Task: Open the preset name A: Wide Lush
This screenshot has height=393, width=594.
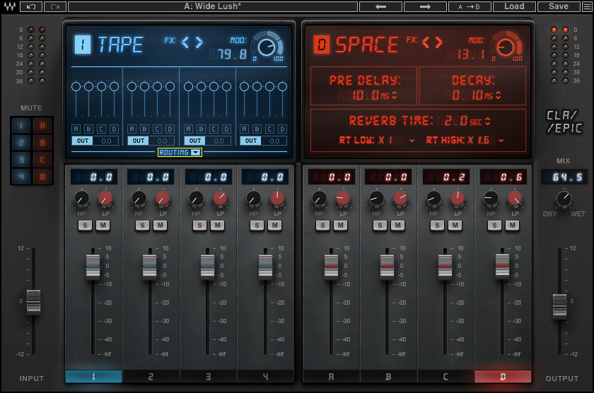Action: pyautogui.click(x=213, y=6)
